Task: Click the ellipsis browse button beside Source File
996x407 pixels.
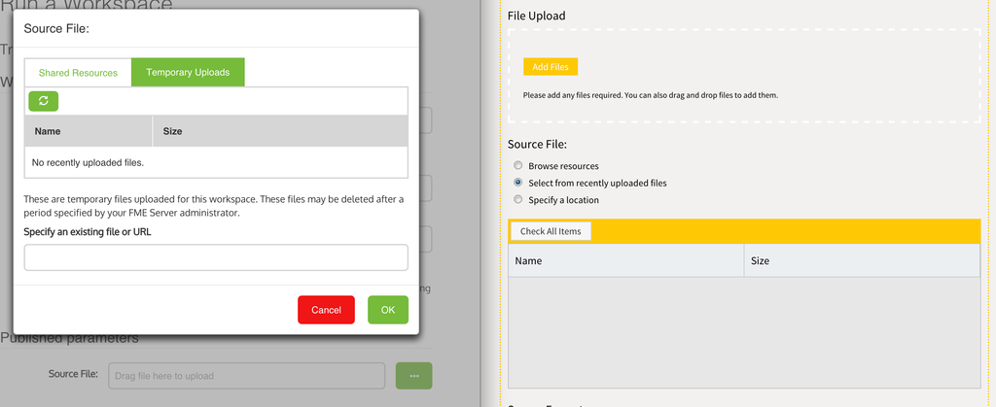Action: [413, 376]
